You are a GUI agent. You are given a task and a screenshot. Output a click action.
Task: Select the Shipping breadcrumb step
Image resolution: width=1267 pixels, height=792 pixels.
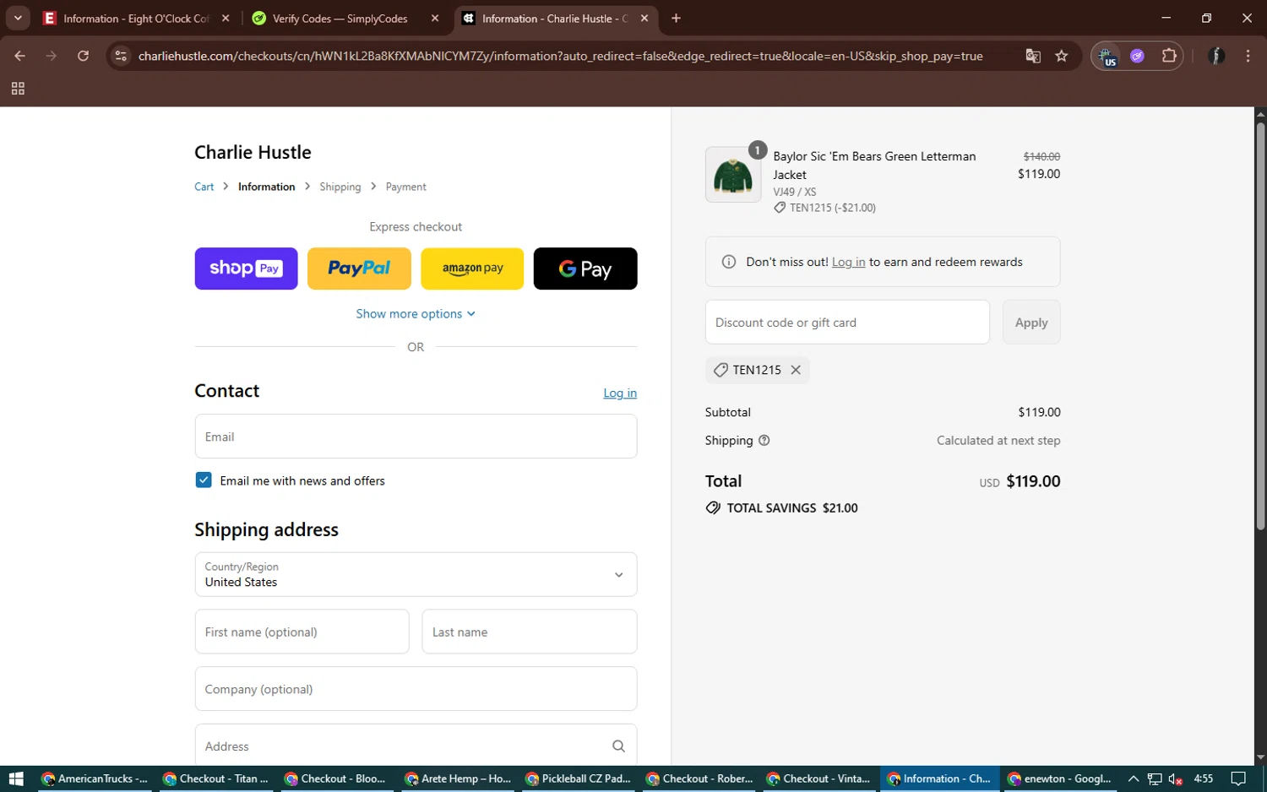[340, 187]
